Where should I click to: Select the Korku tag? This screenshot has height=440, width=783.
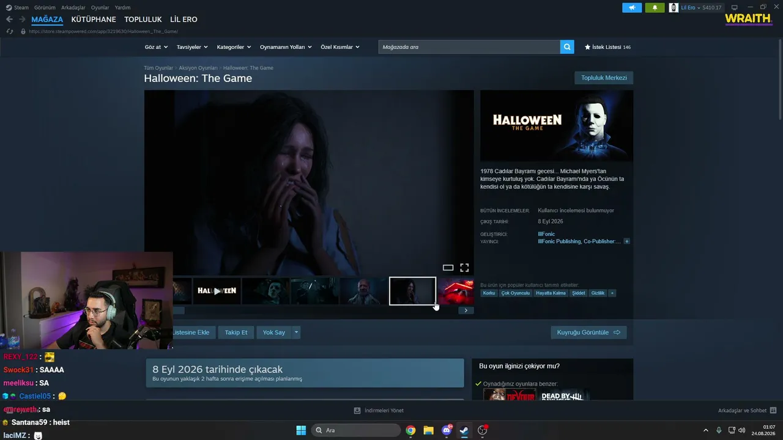click(489, 293)
